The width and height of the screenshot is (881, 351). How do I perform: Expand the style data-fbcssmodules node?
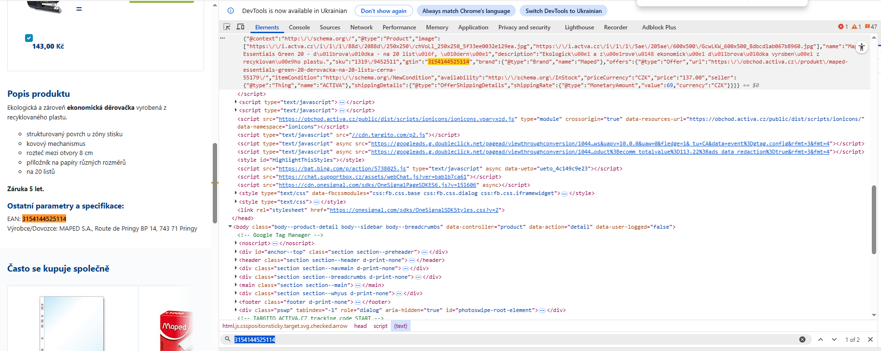[x=235, y=193]
